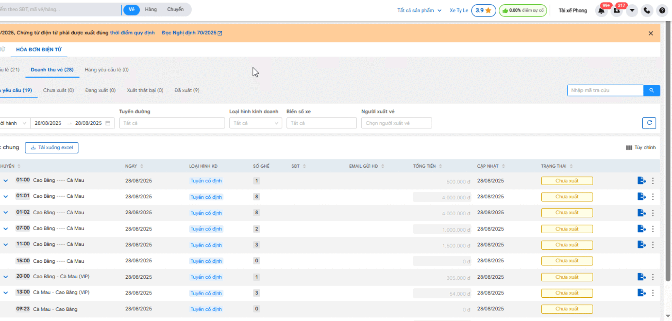
Task: Click the notification bell icon
Action: click(601, 11)
